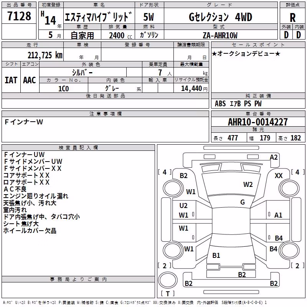Click the IAT shift type cell

(x=11, y=80)
